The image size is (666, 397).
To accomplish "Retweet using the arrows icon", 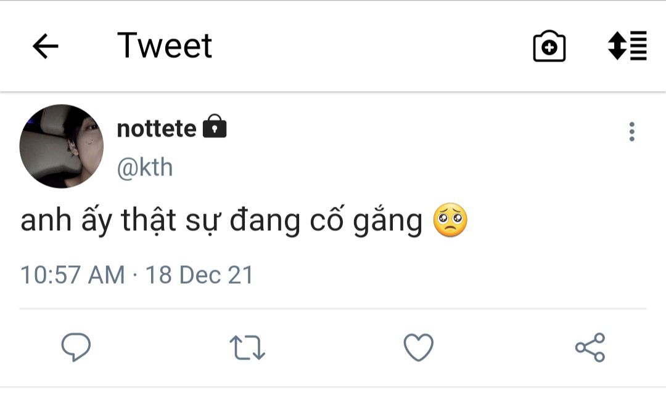I will click(x=247, y=348).
